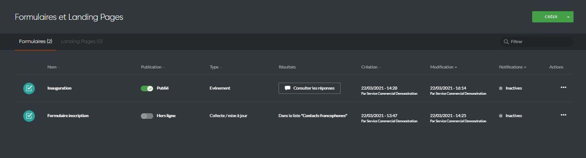The height and width of the screenshot is (158, 586).
Task: Switch to the Landing Pages (0) tab
Action: pyautogui.click(x=82, y=42)
